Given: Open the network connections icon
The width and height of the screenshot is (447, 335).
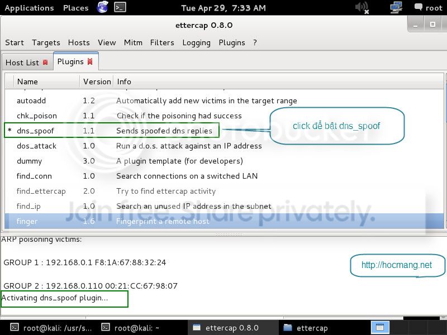Looking at the screenshot, I should coord(396,7).
